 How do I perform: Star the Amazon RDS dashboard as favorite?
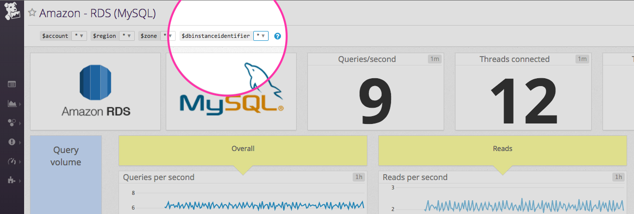click(x=32, y=13)
